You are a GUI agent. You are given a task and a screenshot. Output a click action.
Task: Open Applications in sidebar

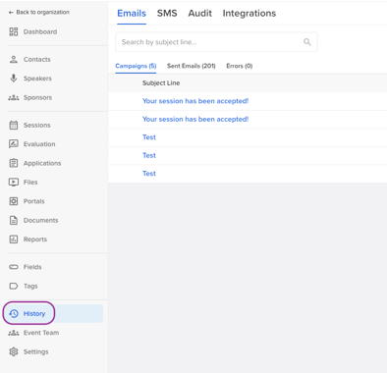pos(42,163)
